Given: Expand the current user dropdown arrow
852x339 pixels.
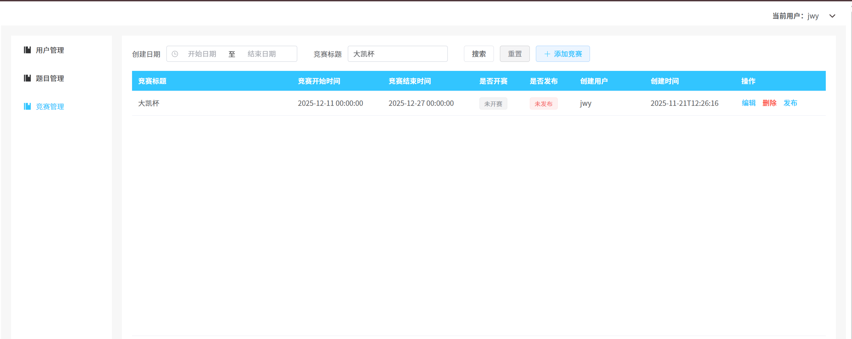Looking at the screenshot, I should [x=832, y=16].
